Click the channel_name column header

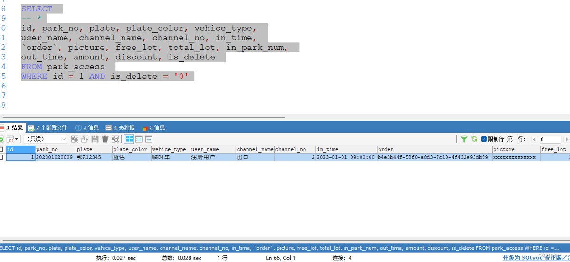pos(255,149)
